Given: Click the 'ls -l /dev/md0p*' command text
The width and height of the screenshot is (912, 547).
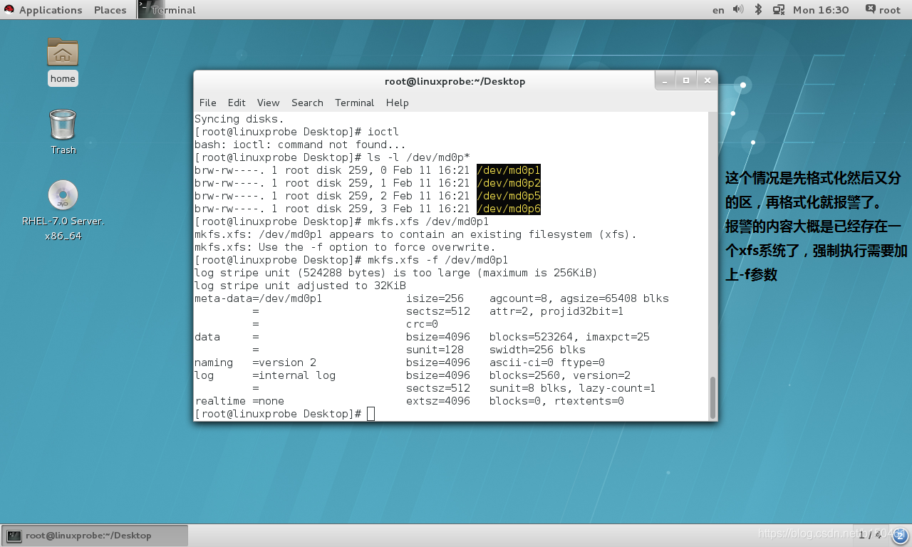Looking at the screenshot, I should click(x=419, y=157).
